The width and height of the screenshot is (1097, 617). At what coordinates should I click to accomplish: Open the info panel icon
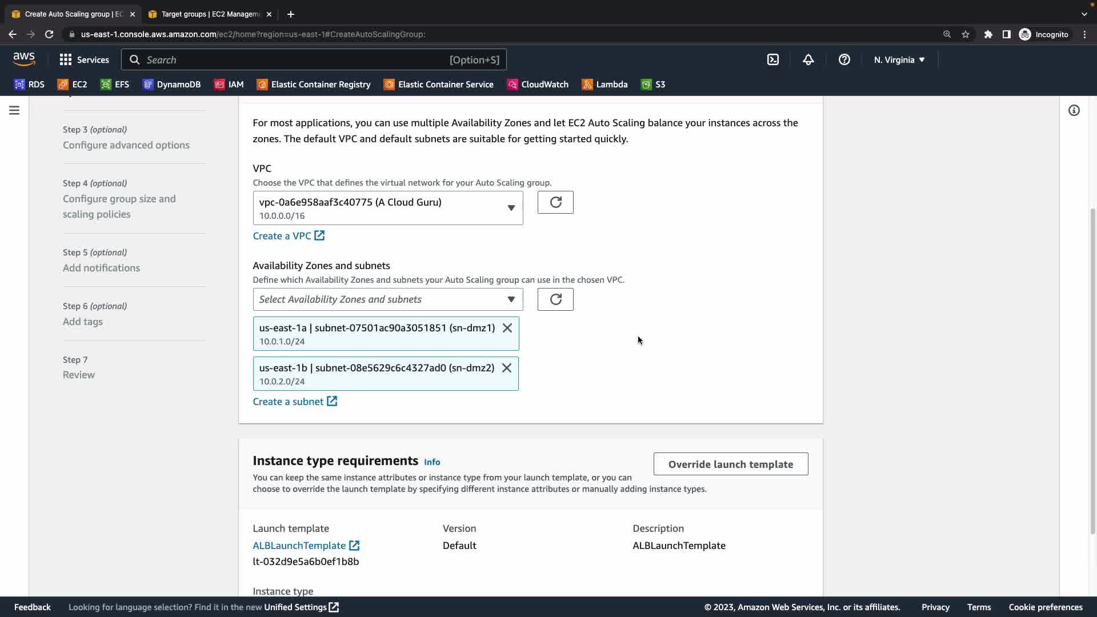(1074, 110)
